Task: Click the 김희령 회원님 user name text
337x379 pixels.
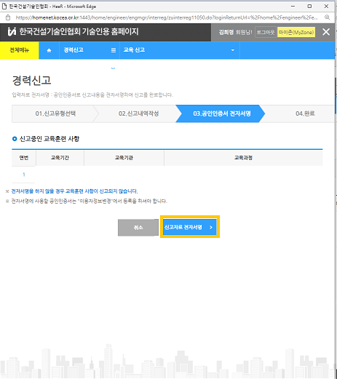Action: pyautogui.click(x=235, y=32)
